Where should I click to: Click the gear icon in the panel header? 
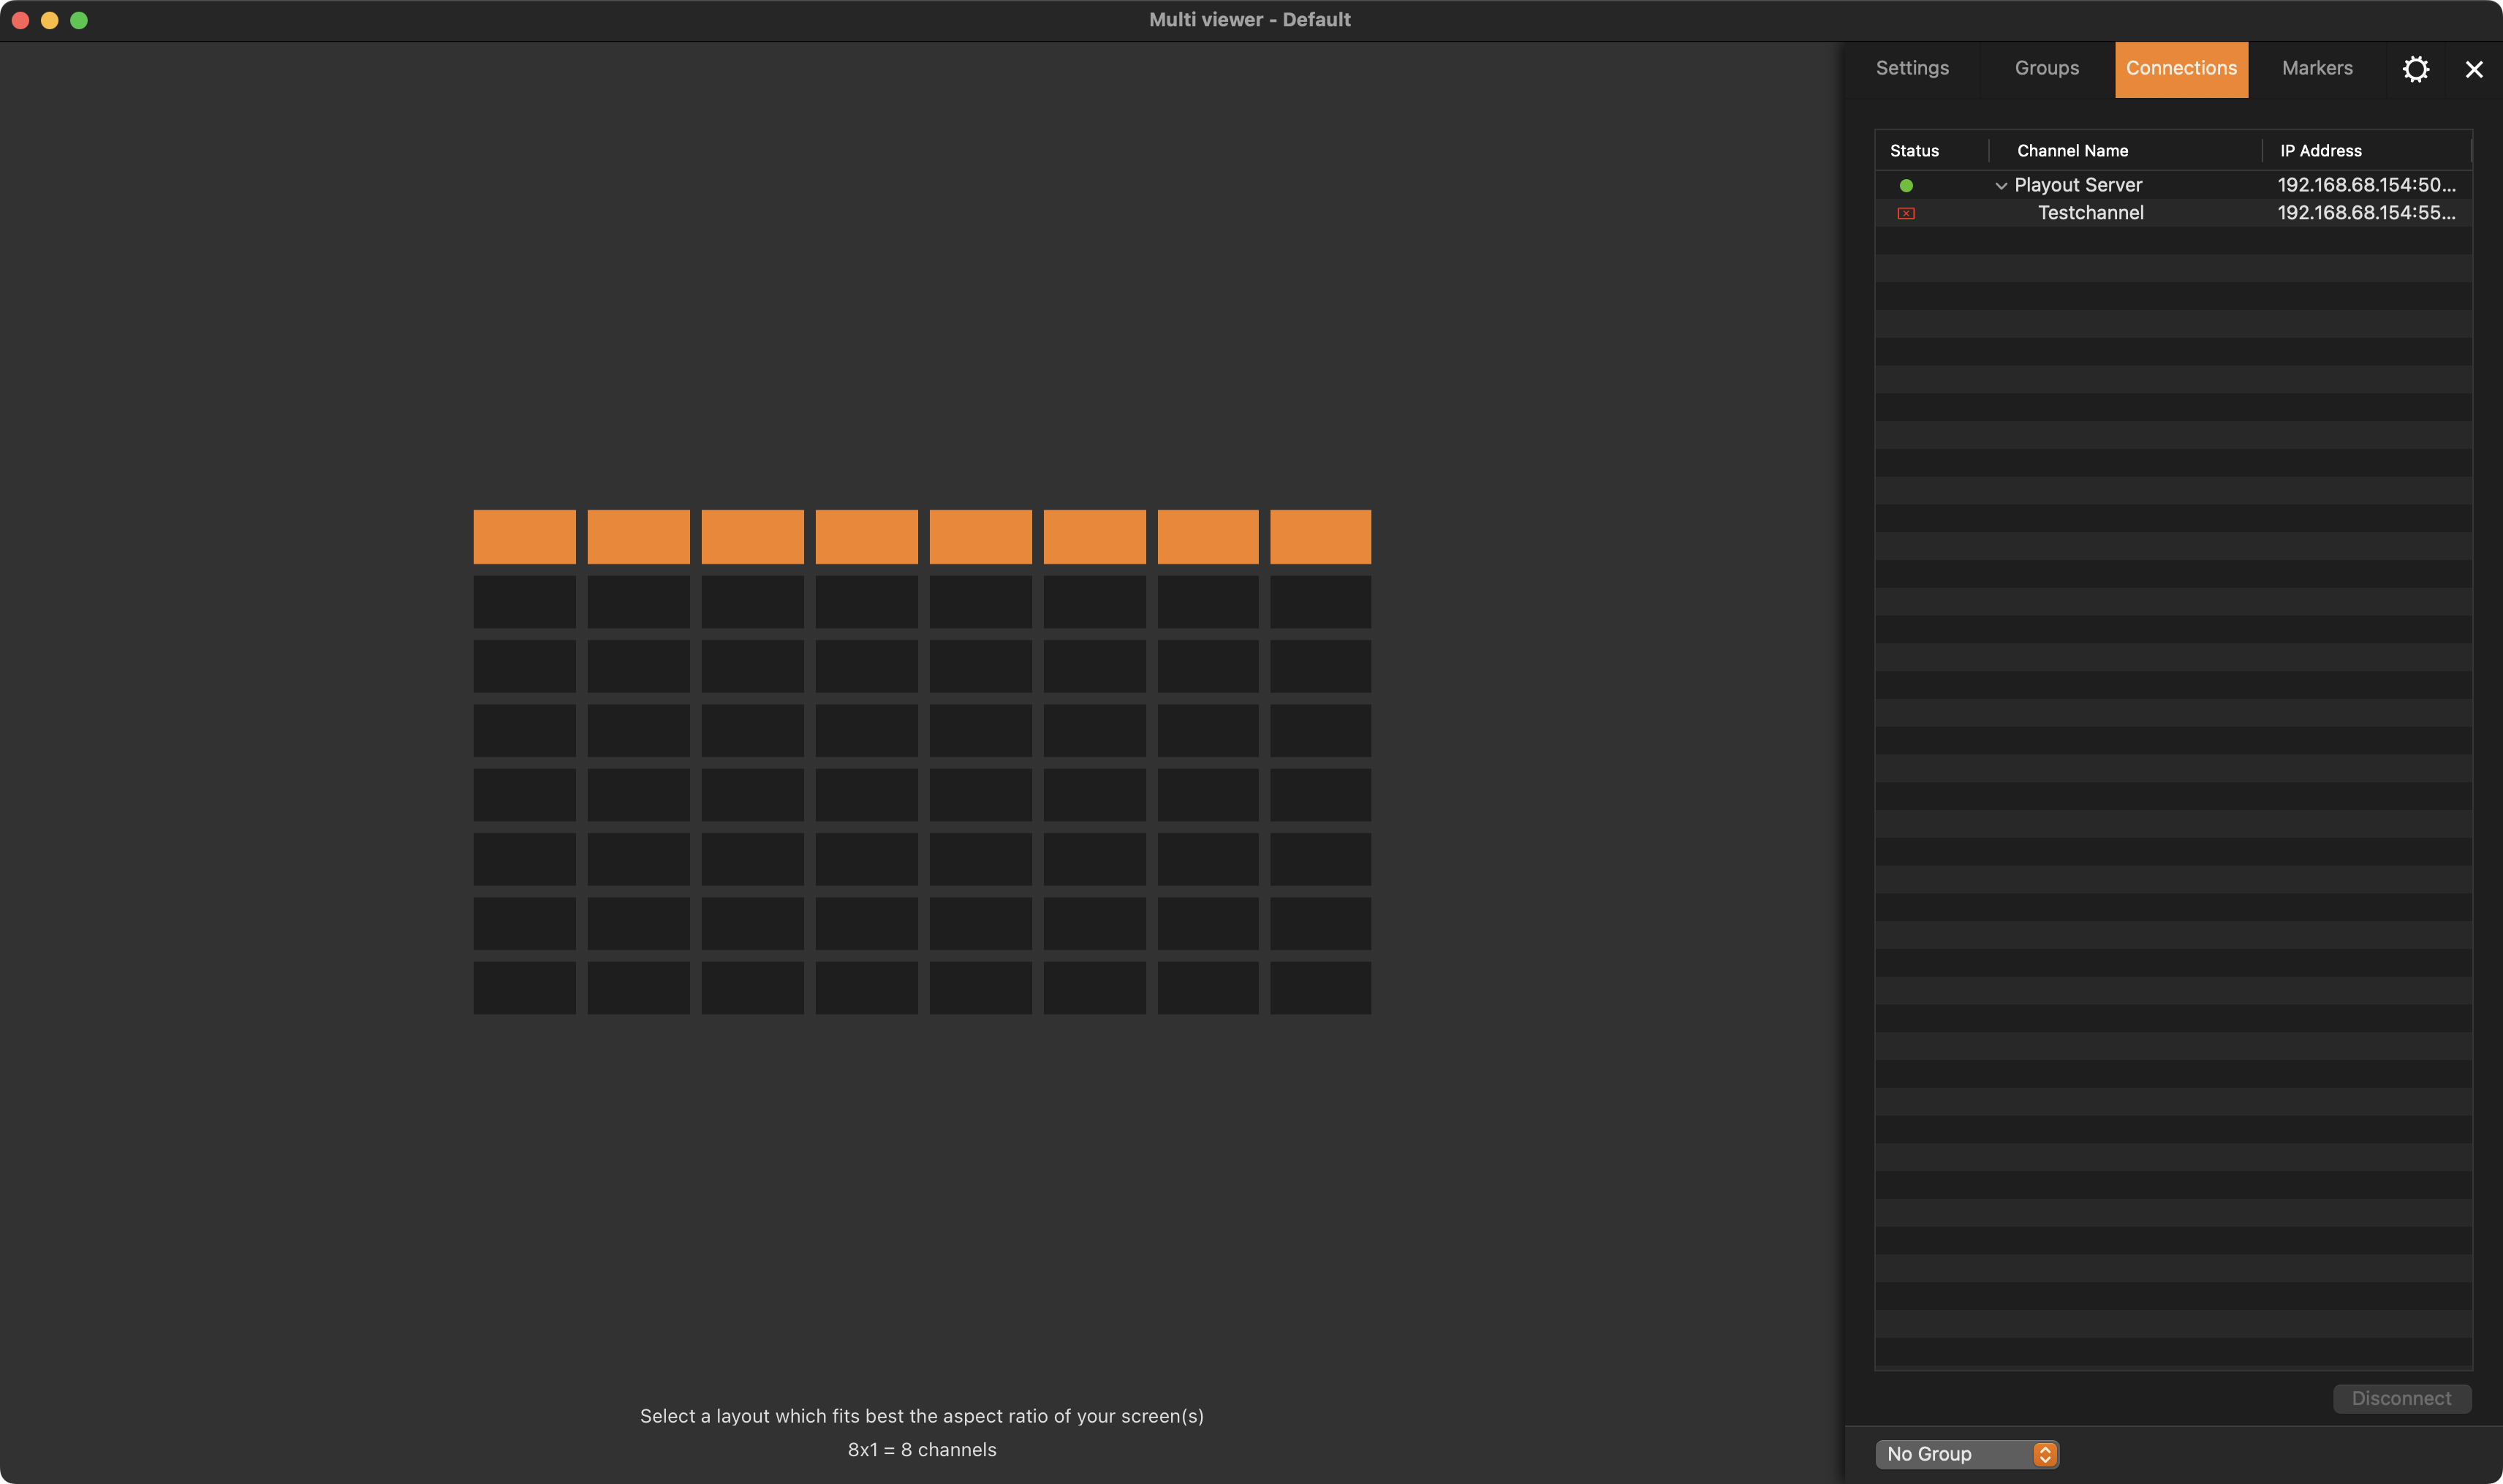pyautogui.click(x=2415, y=69)
